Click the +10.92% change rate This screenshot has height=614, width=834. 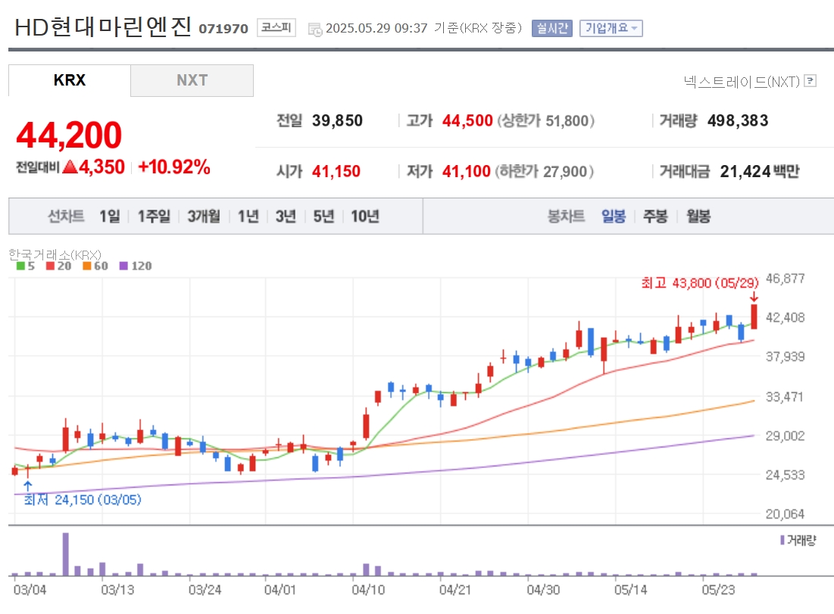[x=174, y=167]
